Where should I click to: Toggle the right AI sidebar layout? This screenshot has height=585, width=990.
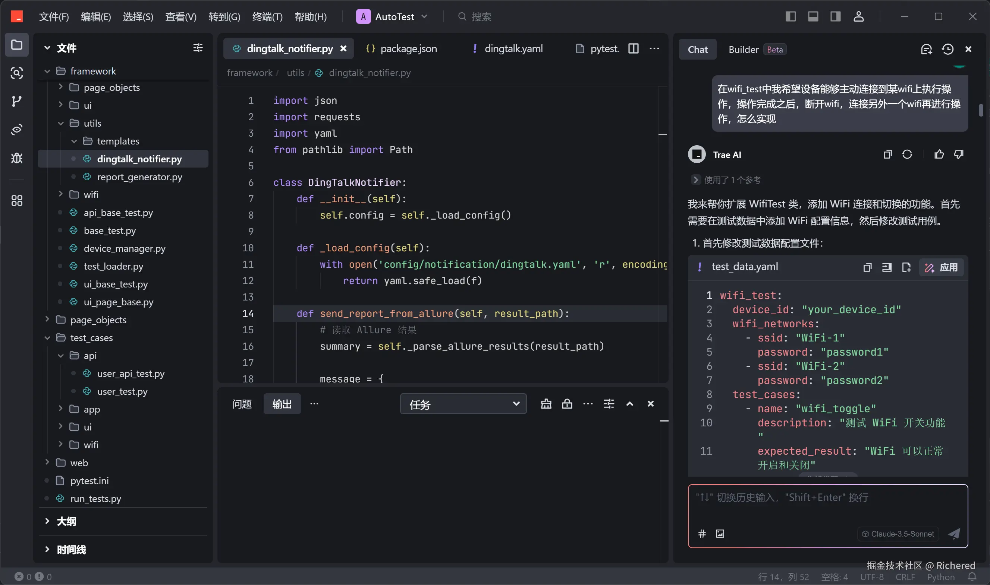click(x=835, y=16)
